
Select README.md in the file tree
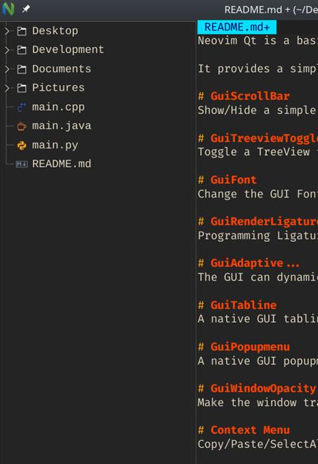pos(62,164)
